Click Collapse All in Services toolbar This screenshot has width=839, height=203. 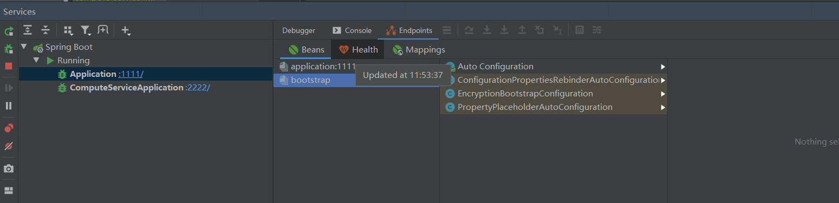[x=45, y=30]
